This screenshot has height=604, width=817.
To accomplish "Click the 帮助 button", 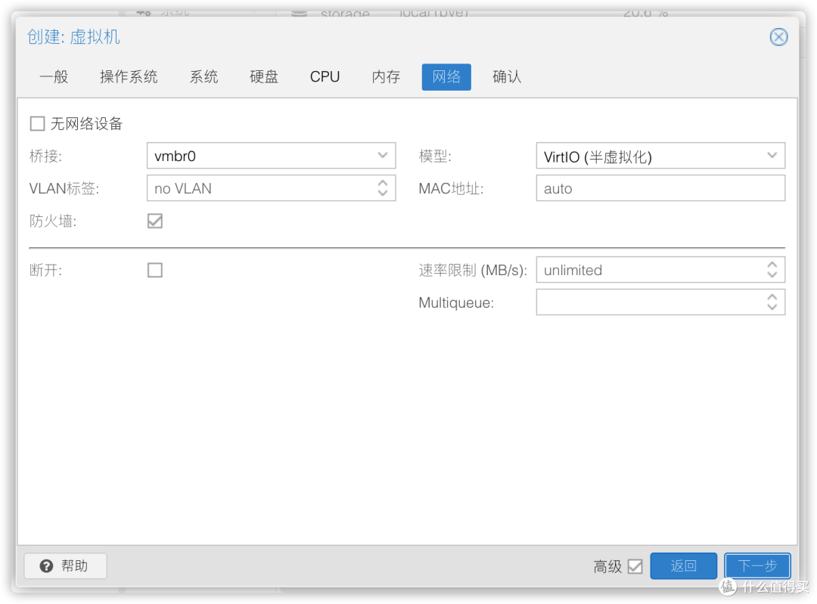I will coord(65,565).
